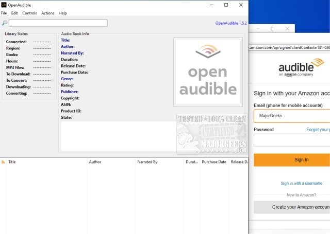Click the search text field

tap(58, 23)
